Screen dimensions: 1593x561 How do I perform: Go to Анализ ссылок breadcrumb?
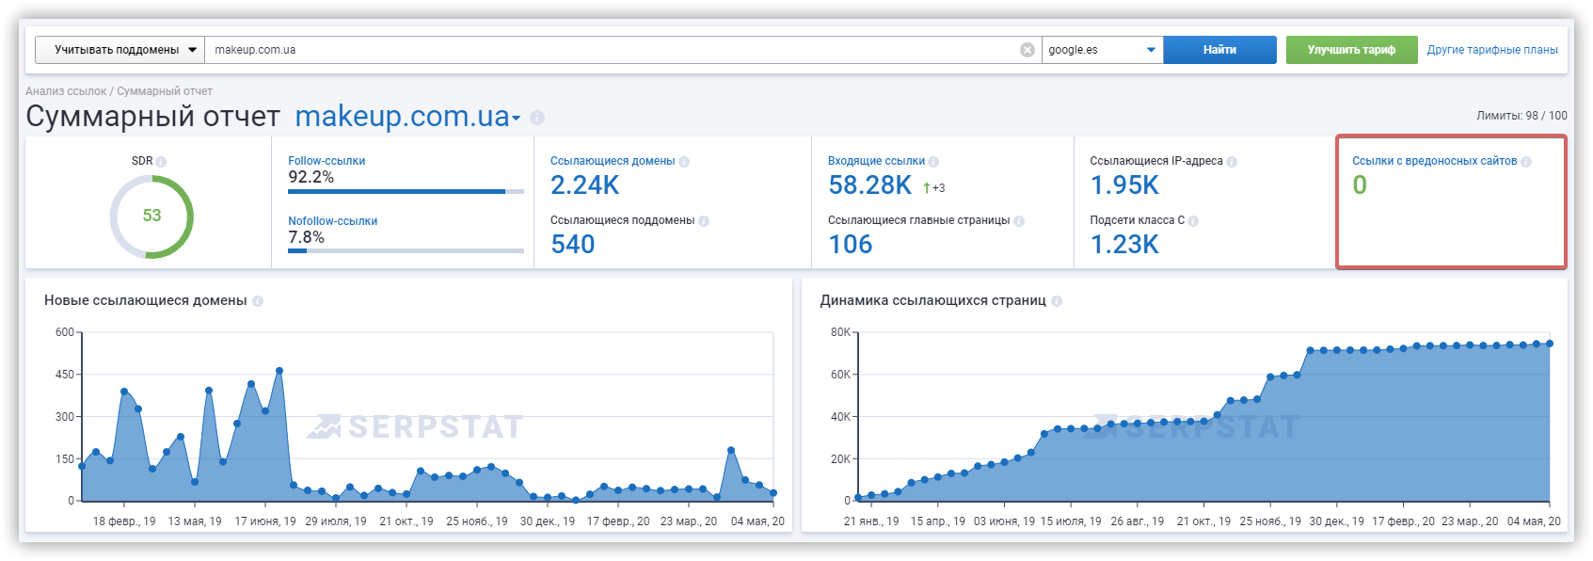[x=66, y=91]
